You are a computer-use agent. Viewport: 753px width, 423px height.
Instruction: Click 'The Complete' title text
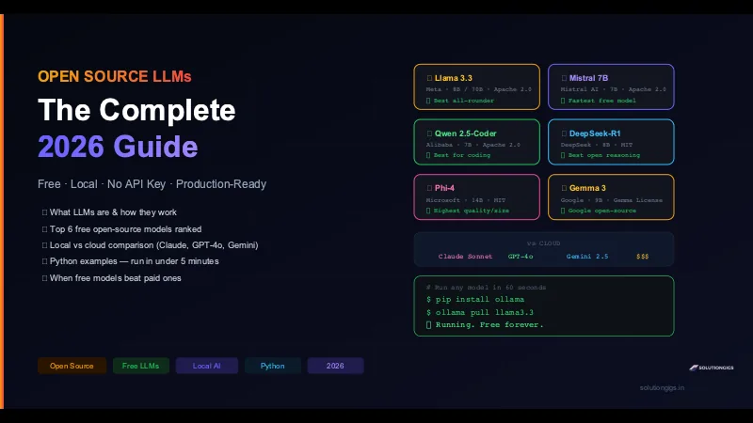[136, 110]
